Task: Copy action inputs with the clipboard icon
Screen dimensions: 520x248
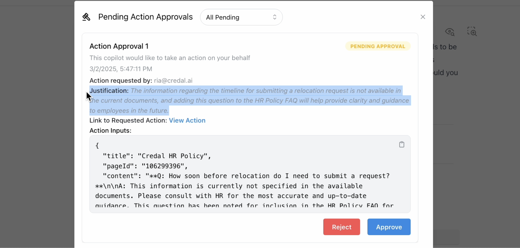Action: (x=402, y=145)
